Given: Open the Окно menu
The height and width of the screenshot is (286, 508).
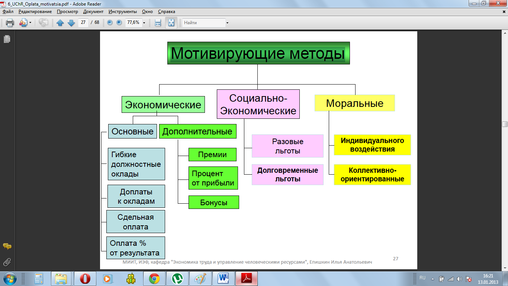Looking at the screenshot, I should point(147,12).
